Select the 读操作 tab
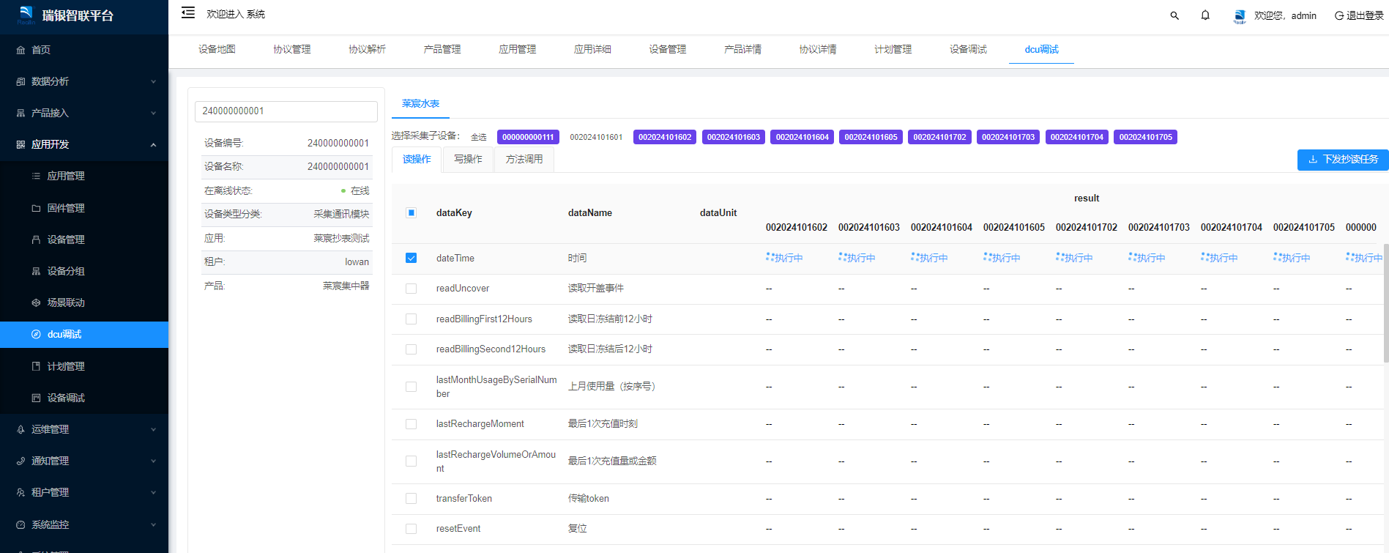 (x=417, y=159)
